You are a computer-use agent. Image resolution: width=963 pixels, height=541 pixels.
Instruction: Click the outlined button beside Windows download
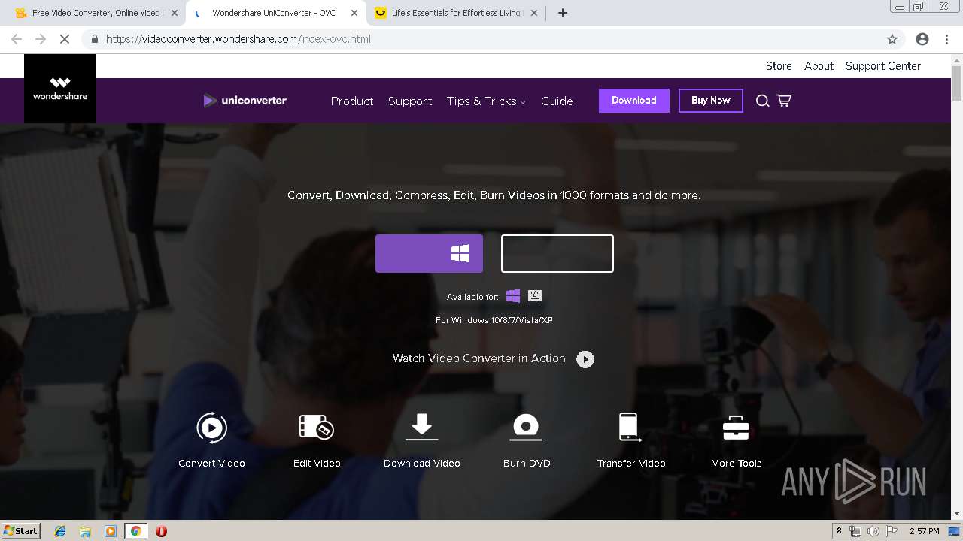557,253
